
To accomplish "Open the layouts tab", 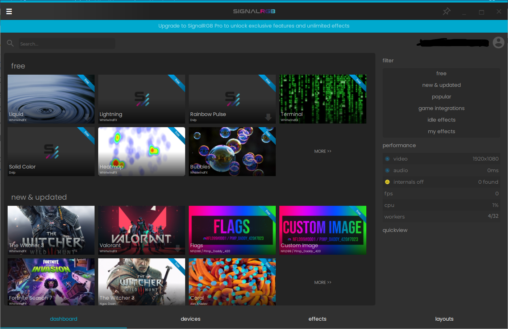I will [x=444, y=319].
